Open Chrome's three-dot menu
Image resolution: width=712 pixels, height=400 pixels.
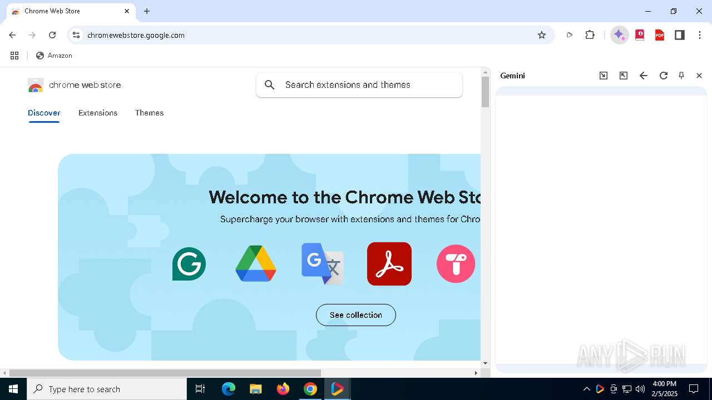[700, 35]
